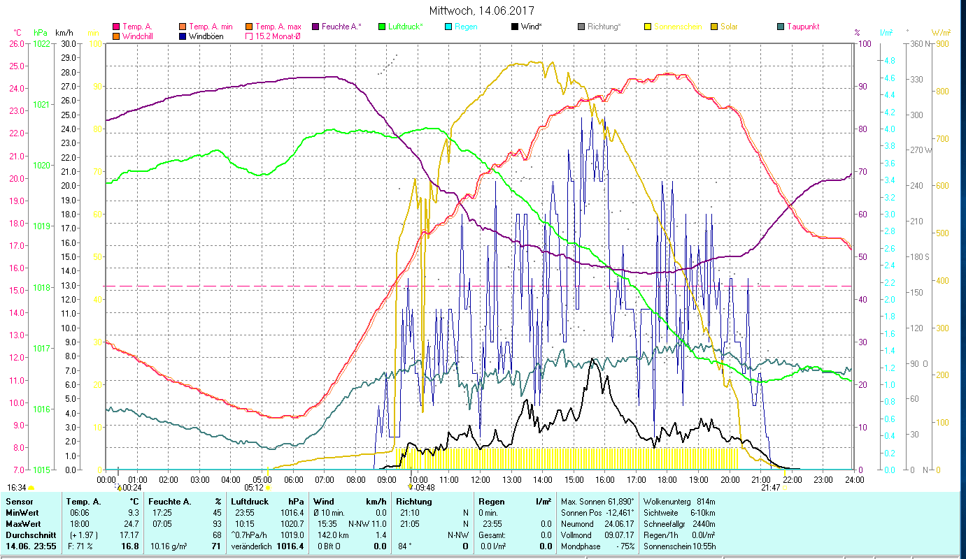Click the '06:00' label on the time axis
Viewport: 966px width, 559px height.
[293, 480]
